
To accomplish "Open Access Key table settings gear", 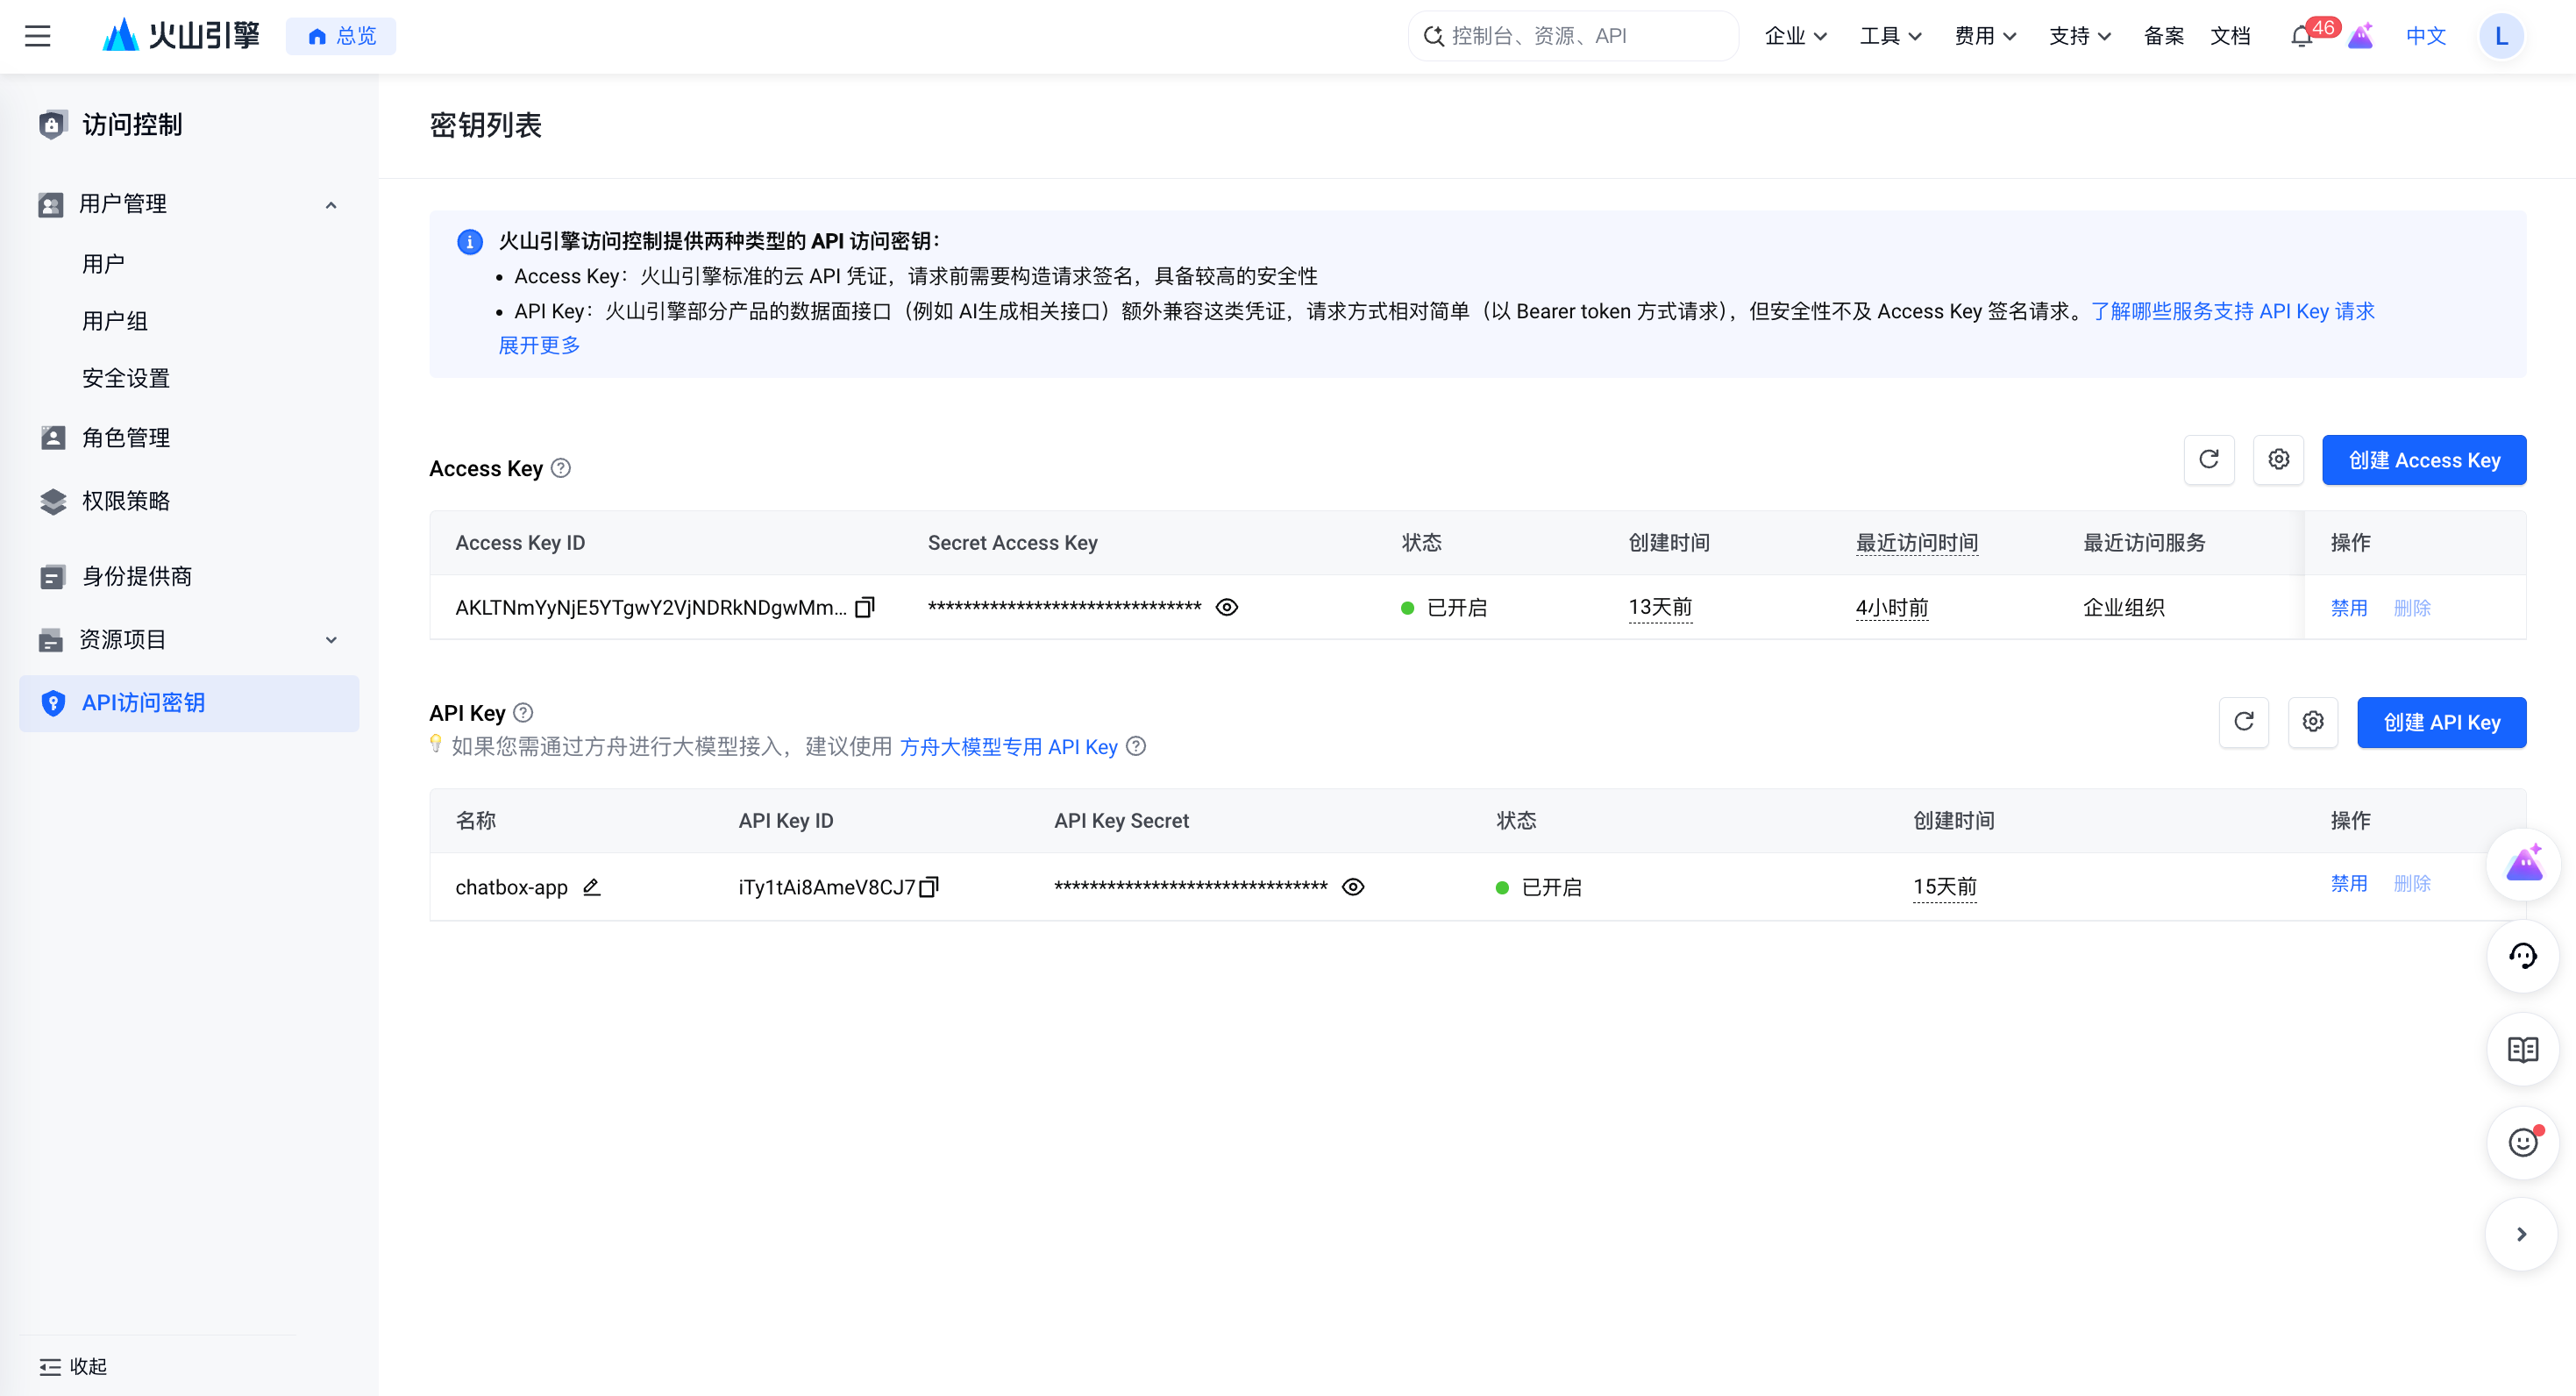I will tap(2278, 460).
